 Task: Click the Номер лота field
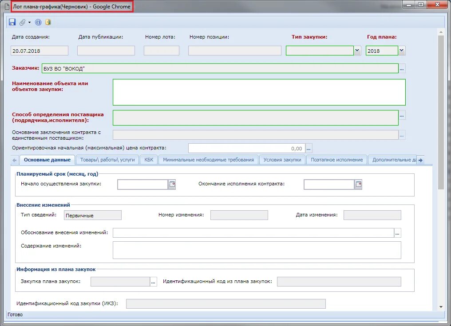[x=162, y=51]
